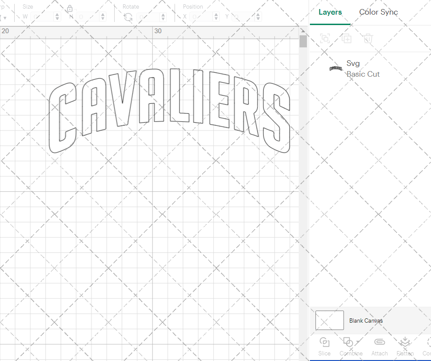Click the Duplicate layer icon
Viewport: 431px width, 361px height.
point(347,38)
